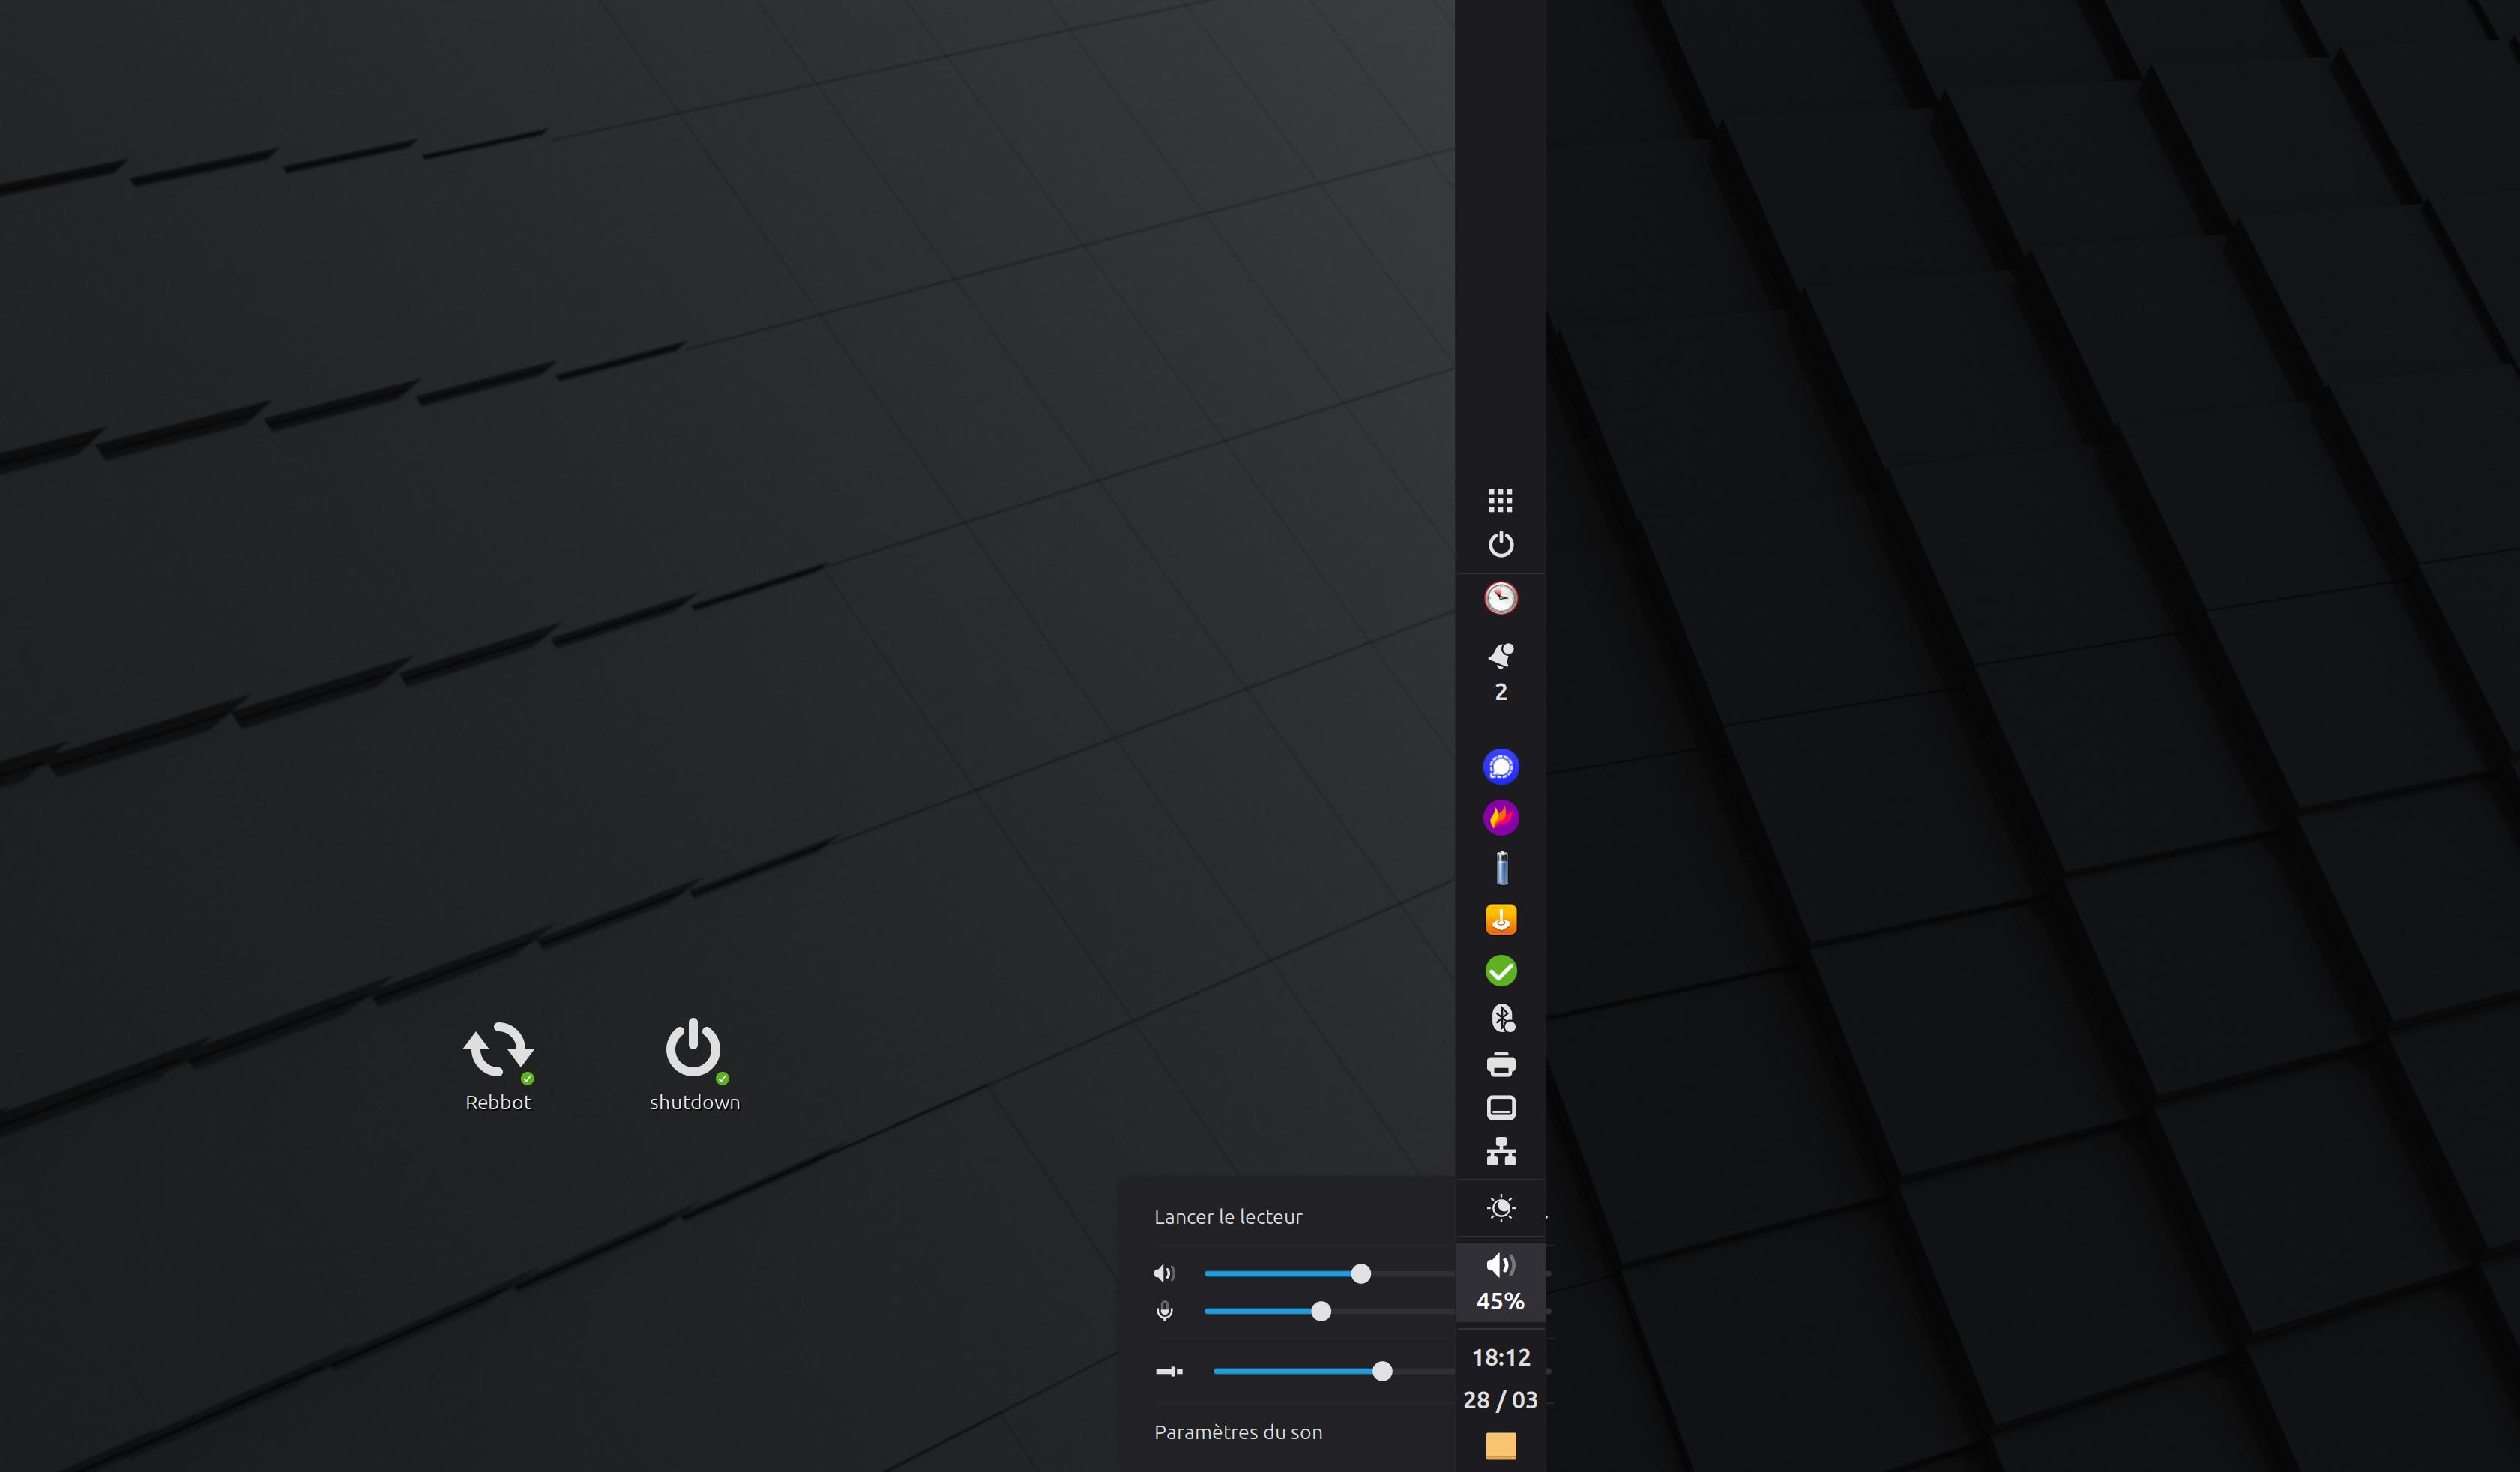Click the green checkmark tray icon
The image size is (2520, 1472).
tap(1500, 971)
